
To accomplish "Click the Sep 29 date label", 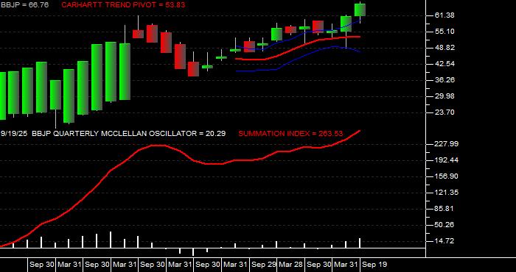I will (x=264, y=265).
